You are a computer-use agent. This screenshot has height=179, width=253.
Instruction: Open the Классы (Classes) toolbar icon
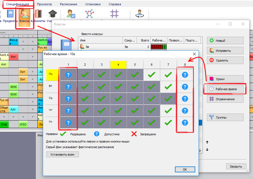[x=25, y=16]
